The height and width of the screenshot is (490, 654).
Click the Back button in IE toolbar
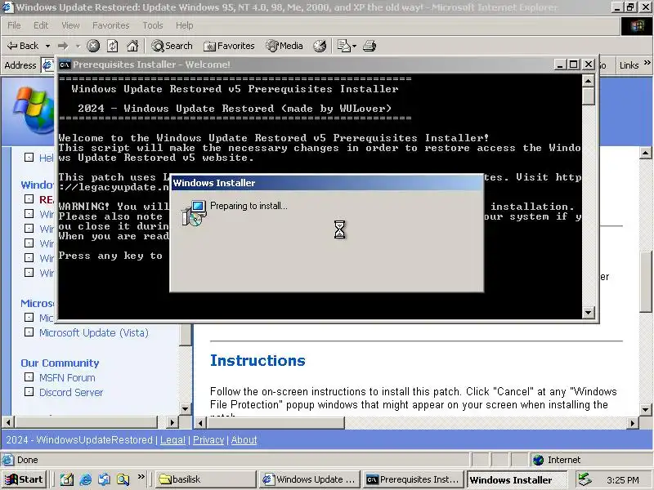pyautogui.click(x=23, y=46)
